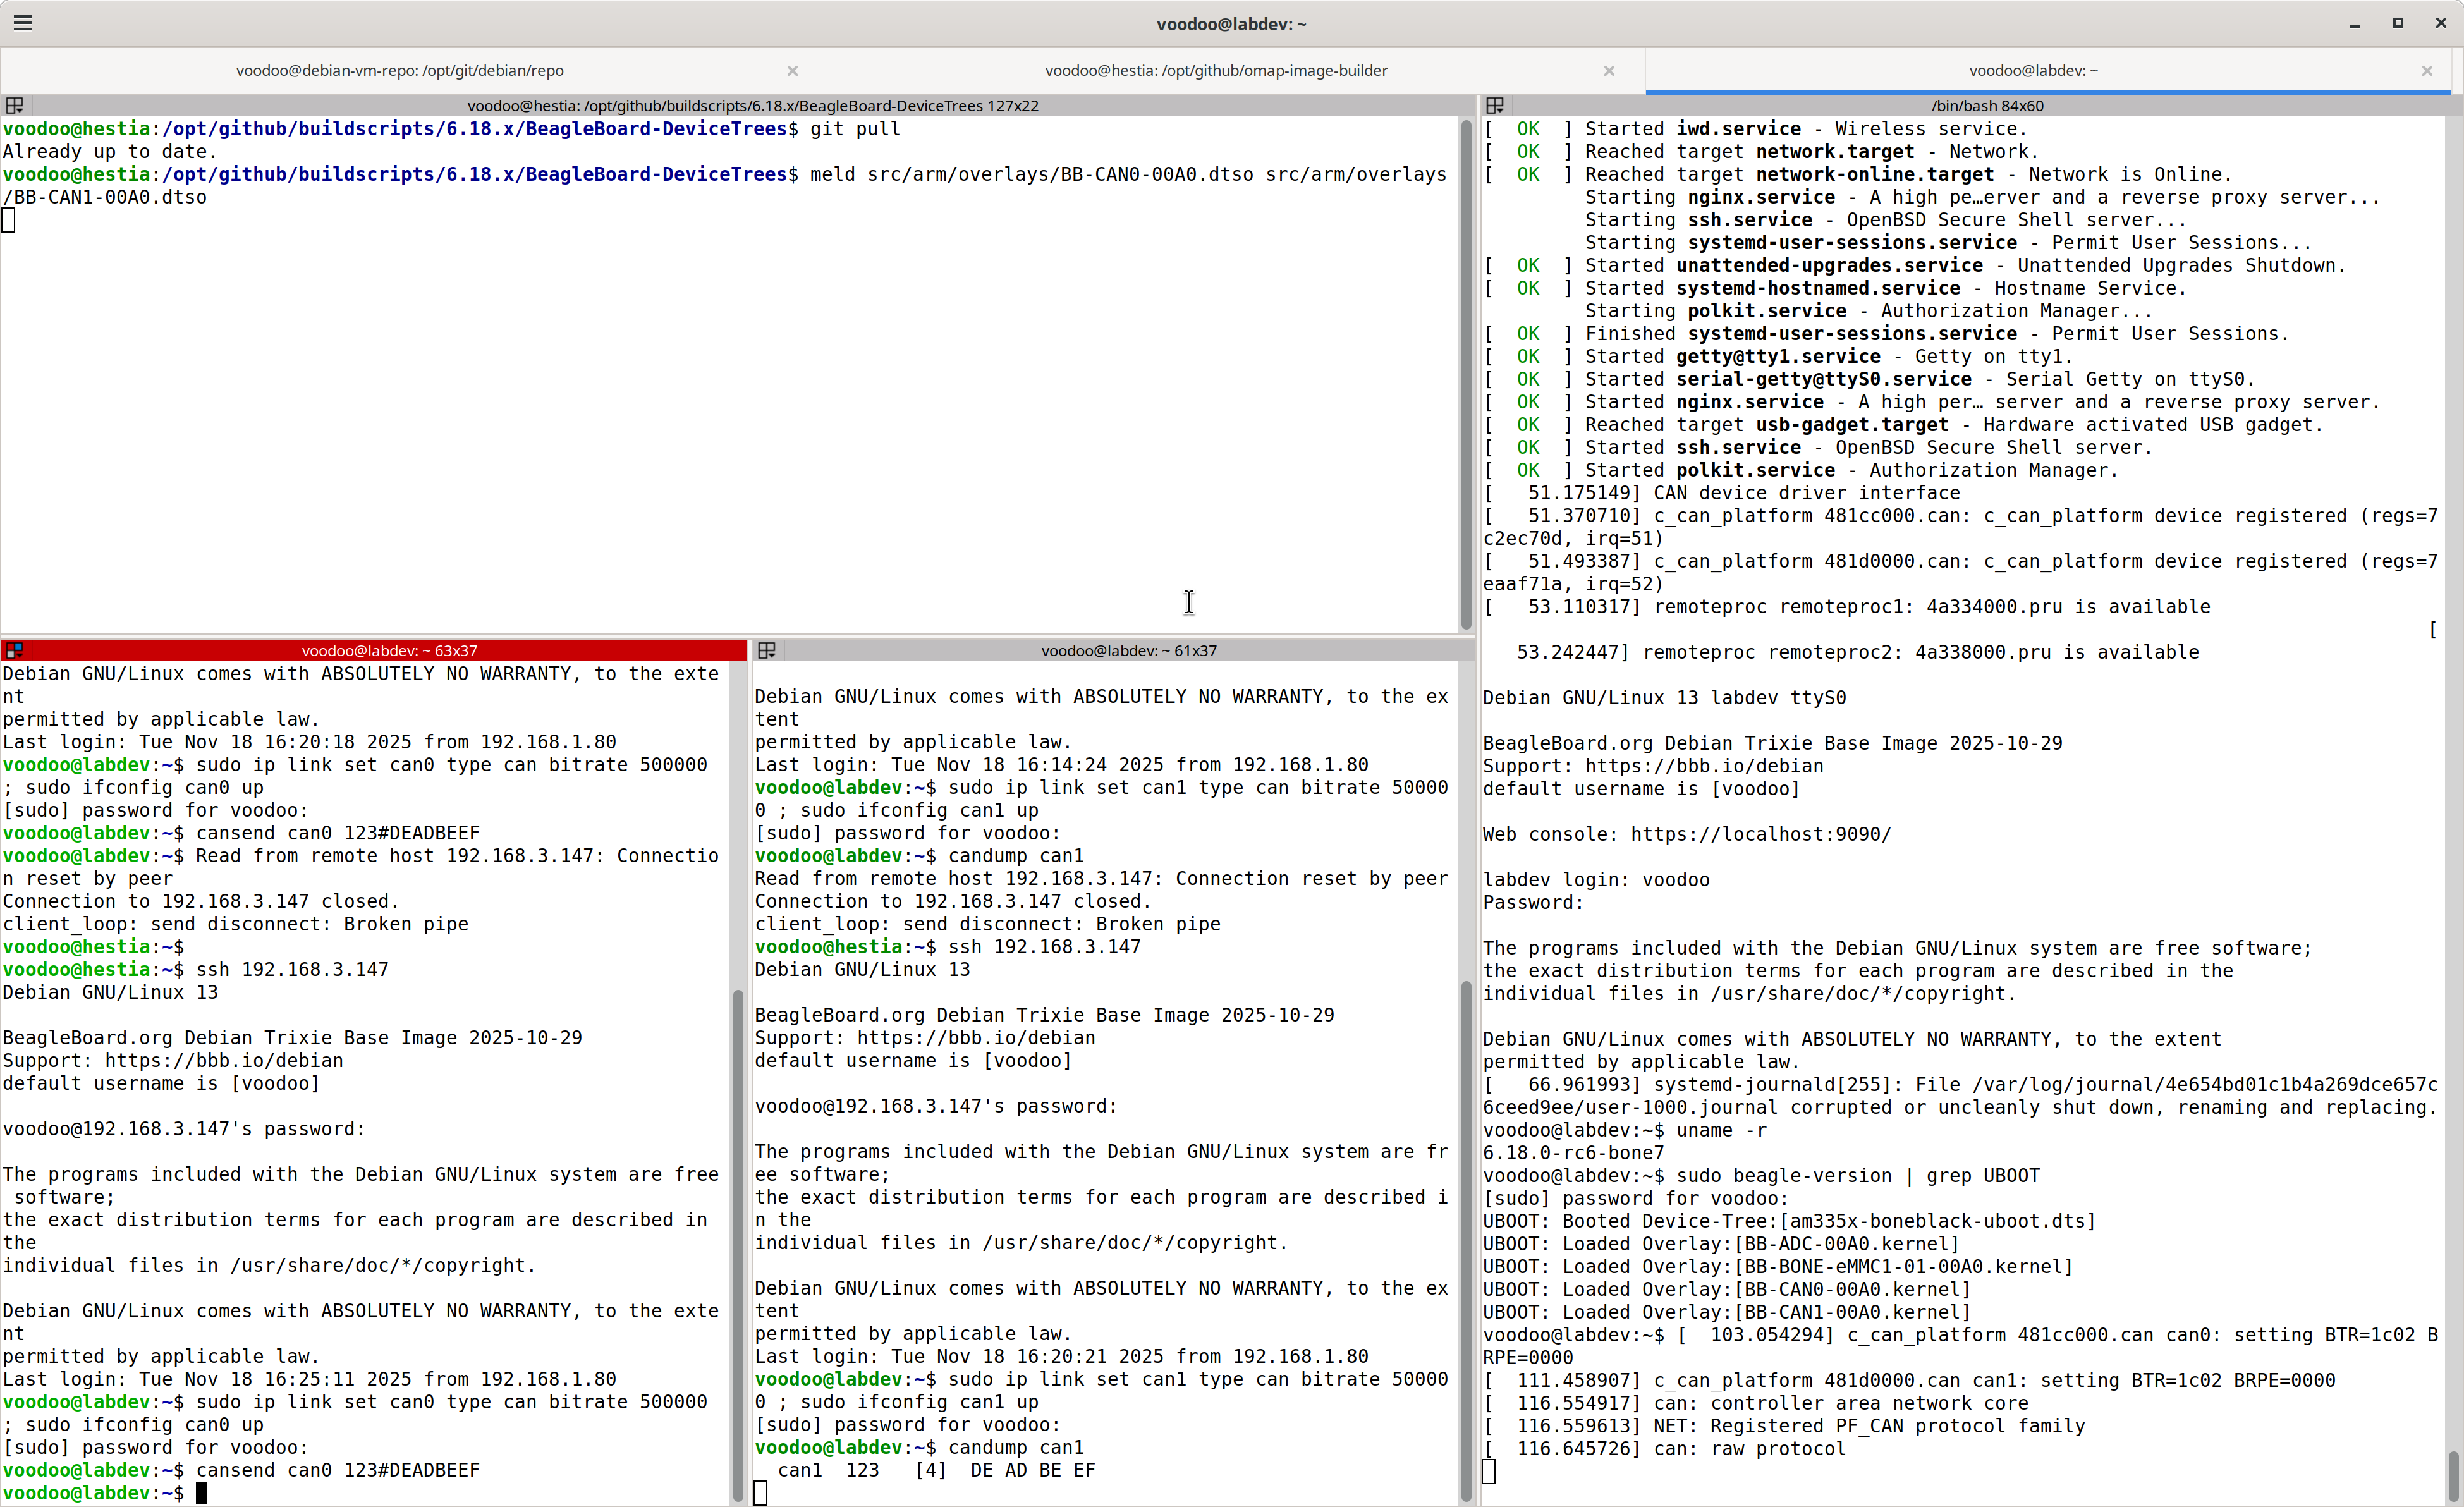Image resolution: width=2464 pixels, height=1507 pixels.
Task: Select the voodoo@labdev: ~ tab
Action: pyautogui.click(x=2033, y=70)
